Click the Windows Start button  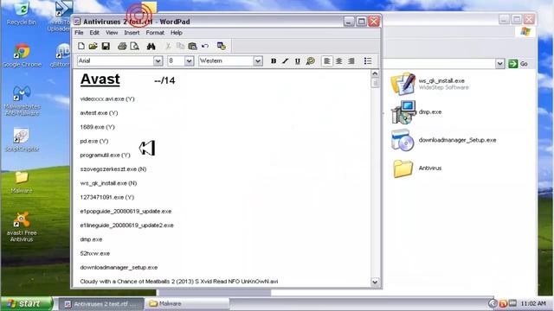(27, 303)
